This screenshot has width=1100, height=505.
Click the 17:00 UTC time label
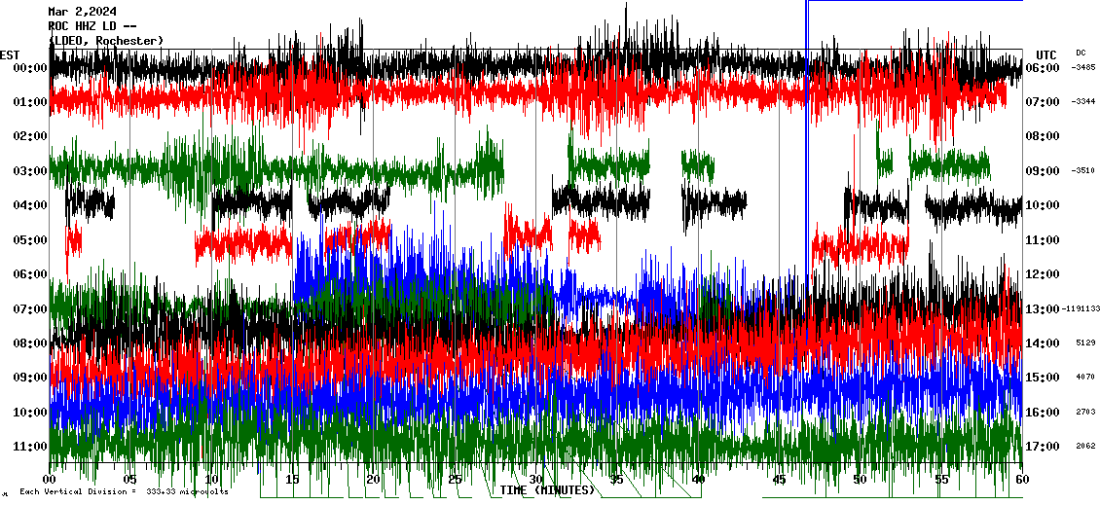pos(1043,447)
